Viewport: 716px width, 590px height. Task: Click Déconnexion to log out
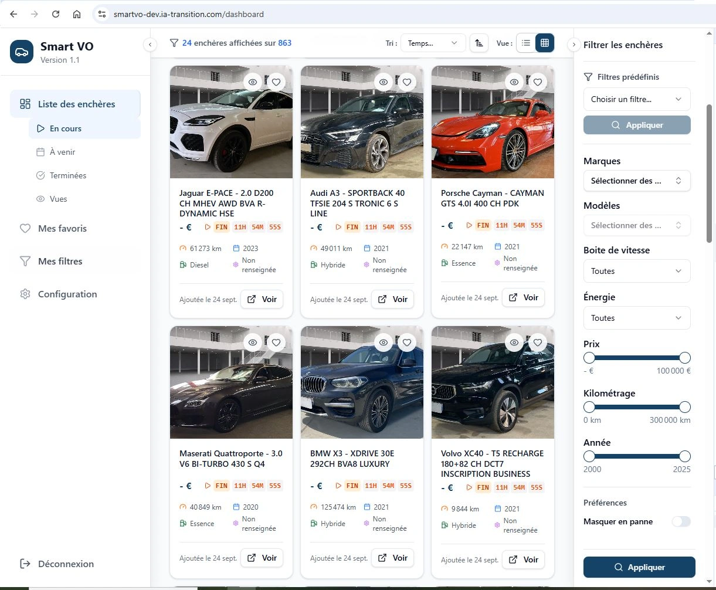tap(57, 564)
